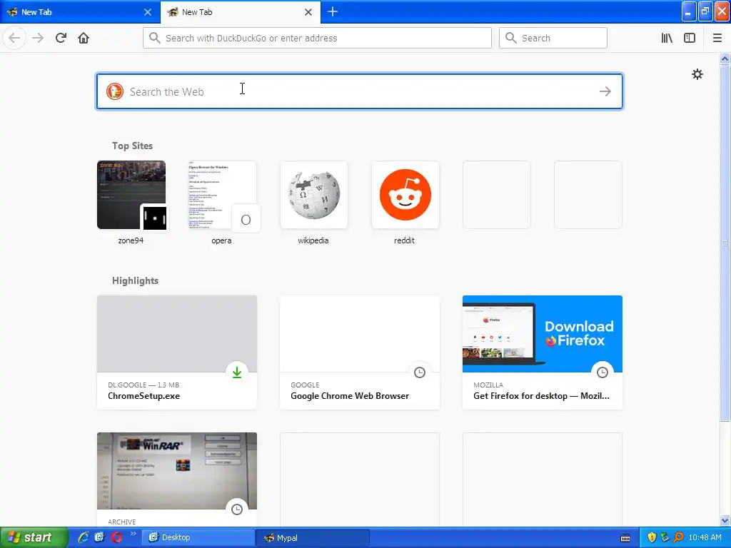731x548 pixels.
Task: Go back to the previous page
Action: 14,38
